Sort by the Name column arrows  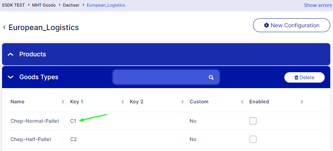click(x=63, y=102)
